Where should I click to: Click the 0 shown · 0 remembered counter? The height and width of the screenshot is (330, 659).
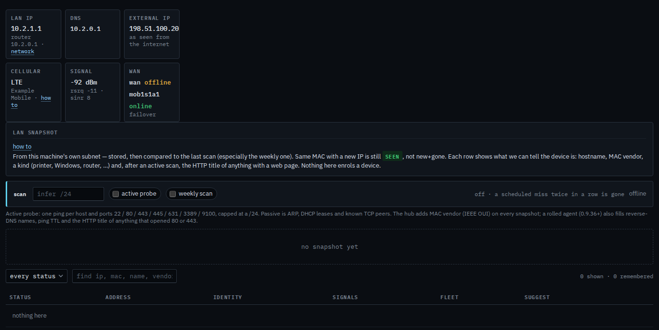(617, 276)
